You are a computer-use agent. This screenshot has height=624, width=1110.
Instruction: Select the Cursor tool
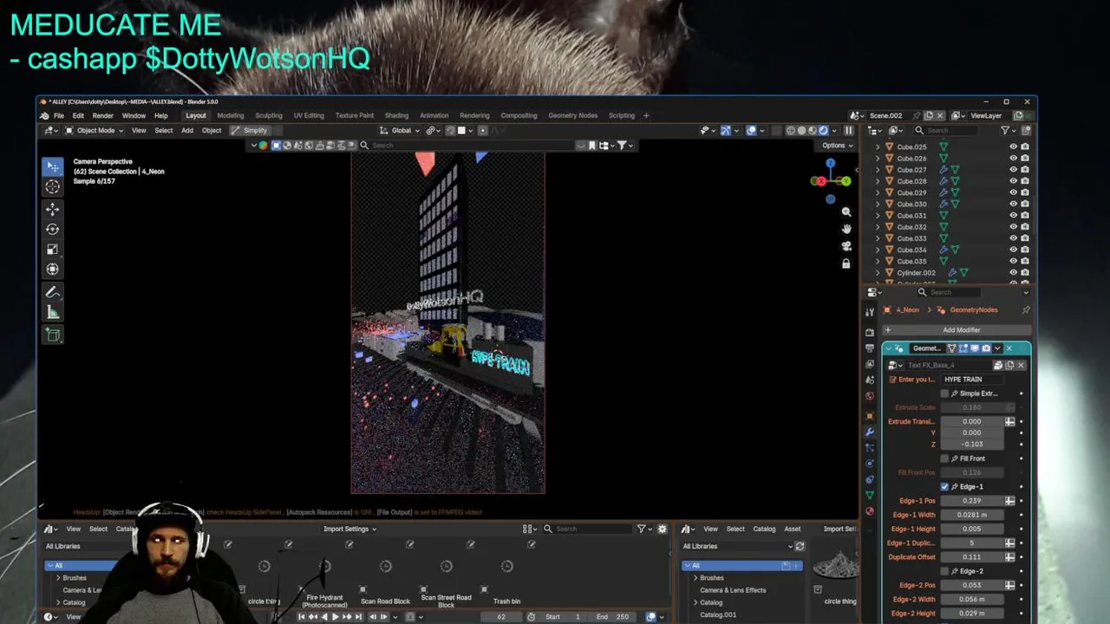coord(53,186)
